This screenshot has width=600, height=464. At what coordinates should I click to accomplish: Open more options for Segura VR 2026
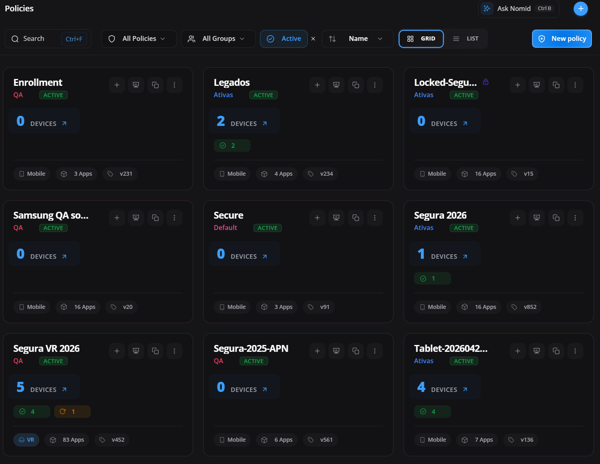coord(174,351)
